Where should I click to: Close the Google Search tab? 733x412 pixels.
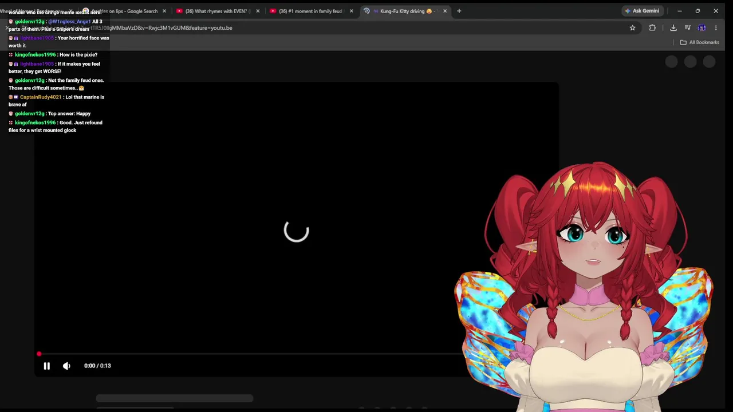[x=164, y=11]
